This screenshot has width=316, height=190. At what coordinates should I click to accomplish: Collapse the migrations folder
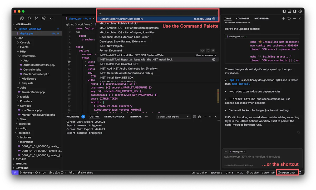(27, 142)
